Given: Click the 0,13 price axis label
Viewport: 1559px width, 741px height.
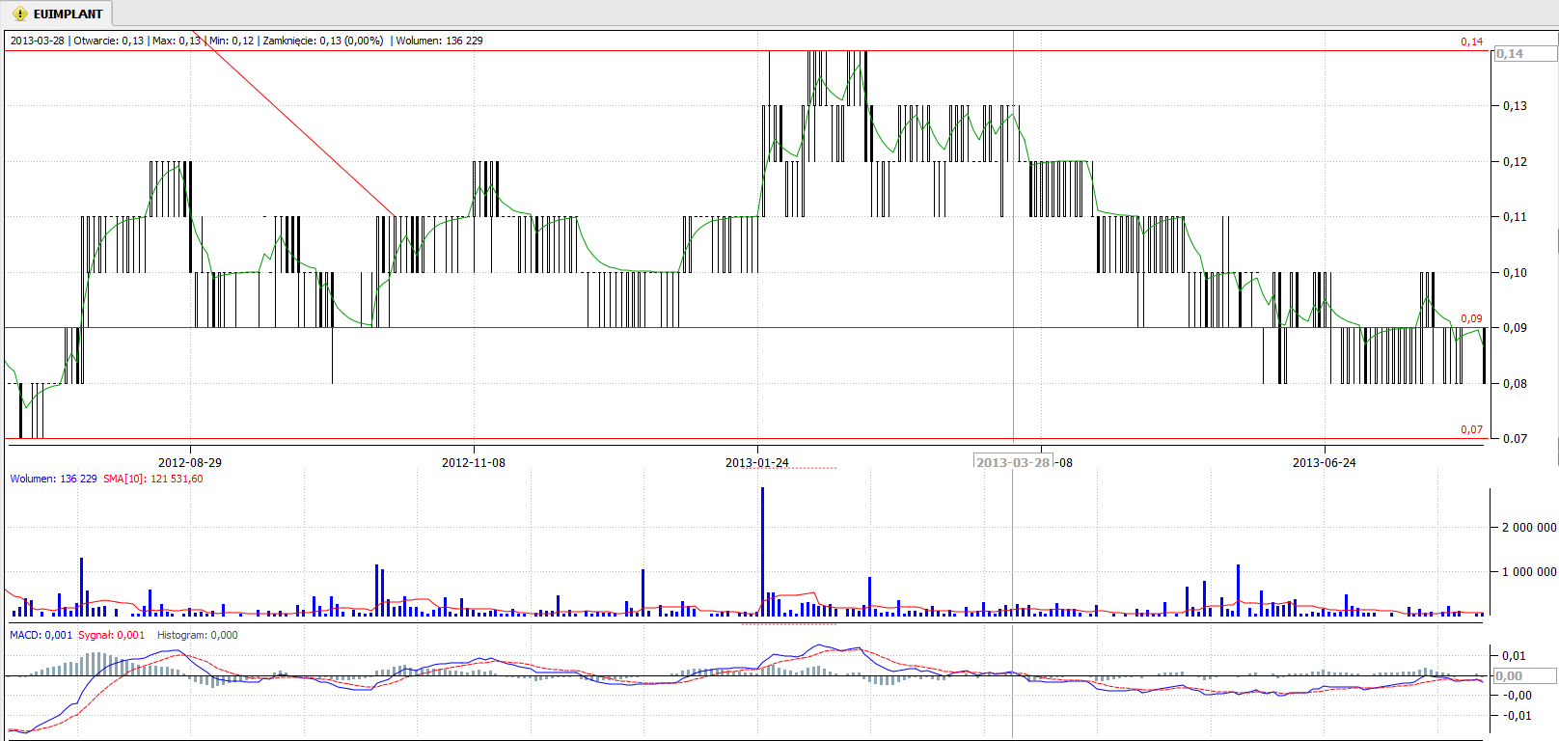Looking at the screenshot, I should 1515,106.
